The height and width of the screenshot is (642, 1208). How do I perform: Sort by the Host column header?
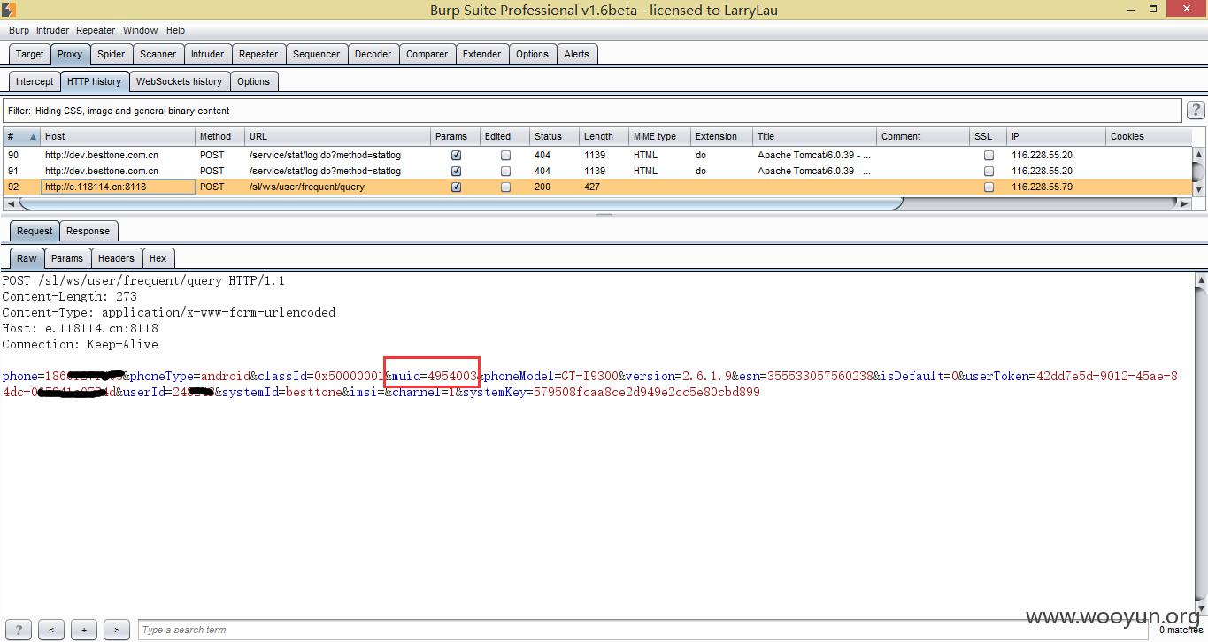pyautogui.click(x=118, y=136)
